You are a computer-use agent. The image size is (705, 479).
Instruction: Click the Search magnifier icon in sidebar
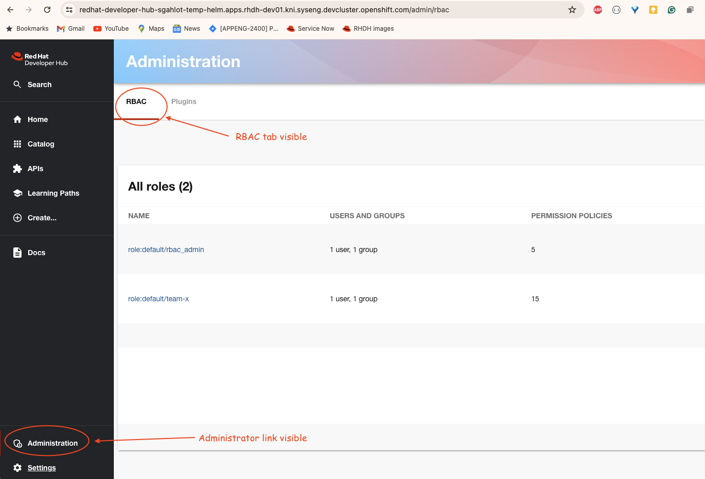click(17, 85)
